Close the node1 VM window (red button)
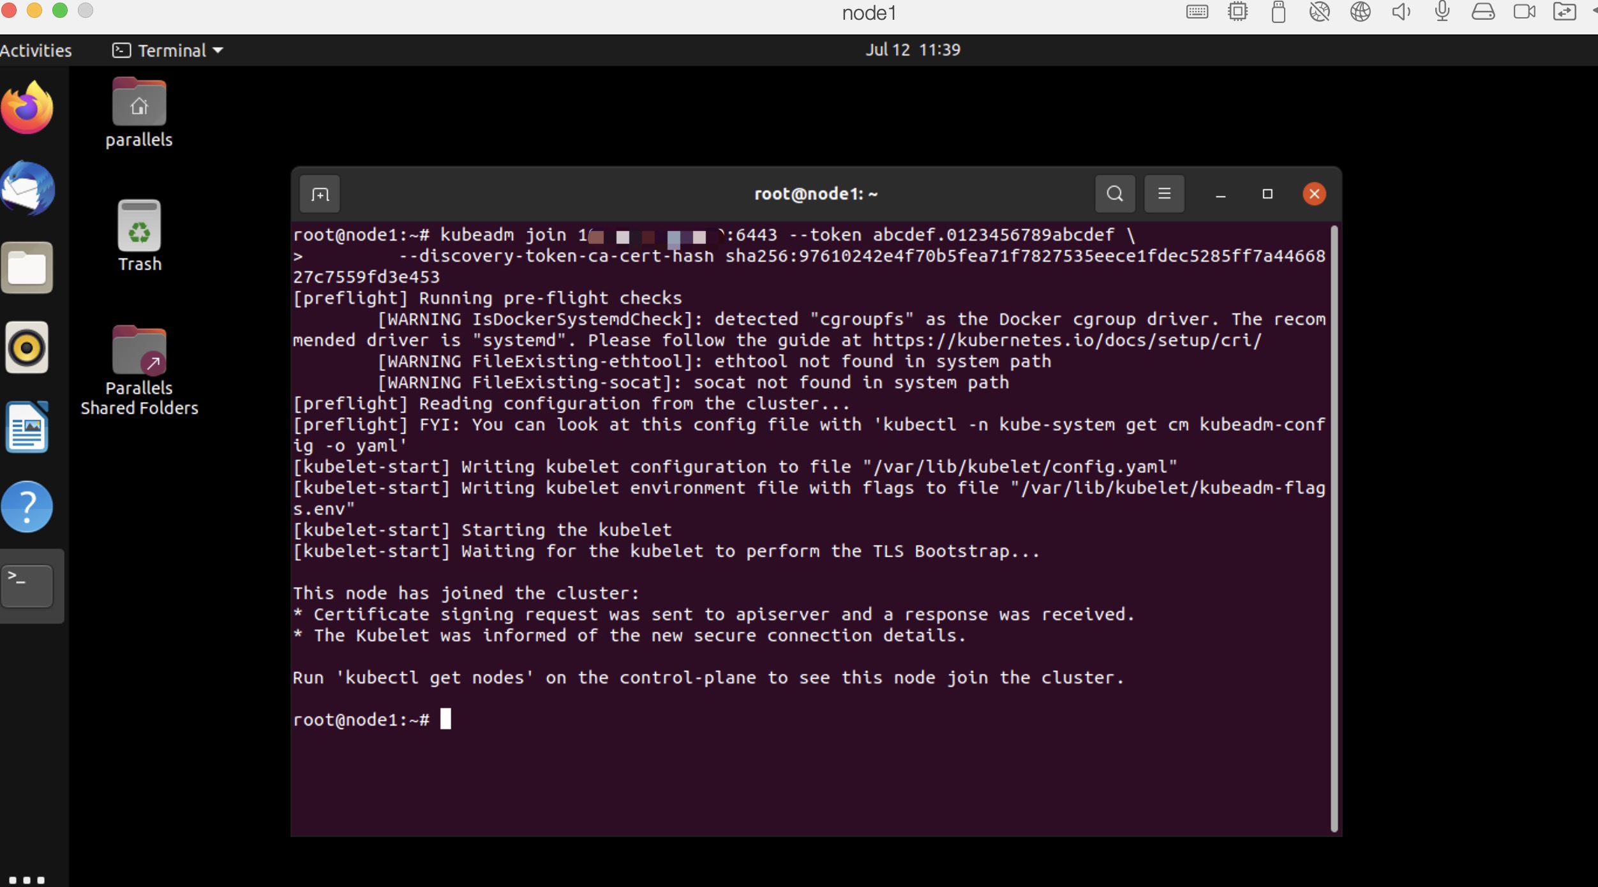The width and height of the screenshot is (1598, 887). pyautogui.click(x=9, y=10)
